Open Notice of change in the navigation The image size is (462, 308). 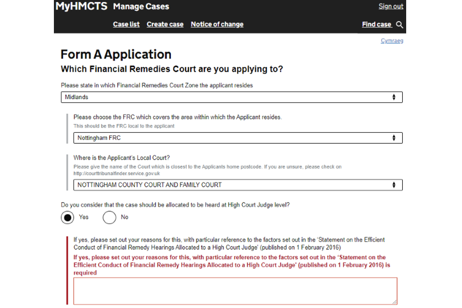217,25
